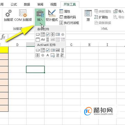Open COM 加载项 add-ins
This screenshot has width=125, height=125.
click(x=23, y=15)
